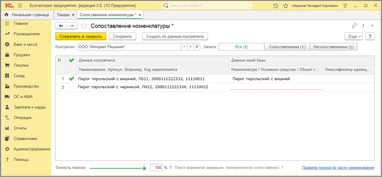Open favorites star in title bar
The width and height of the screenshot is (382, 177).
[286, 6]
